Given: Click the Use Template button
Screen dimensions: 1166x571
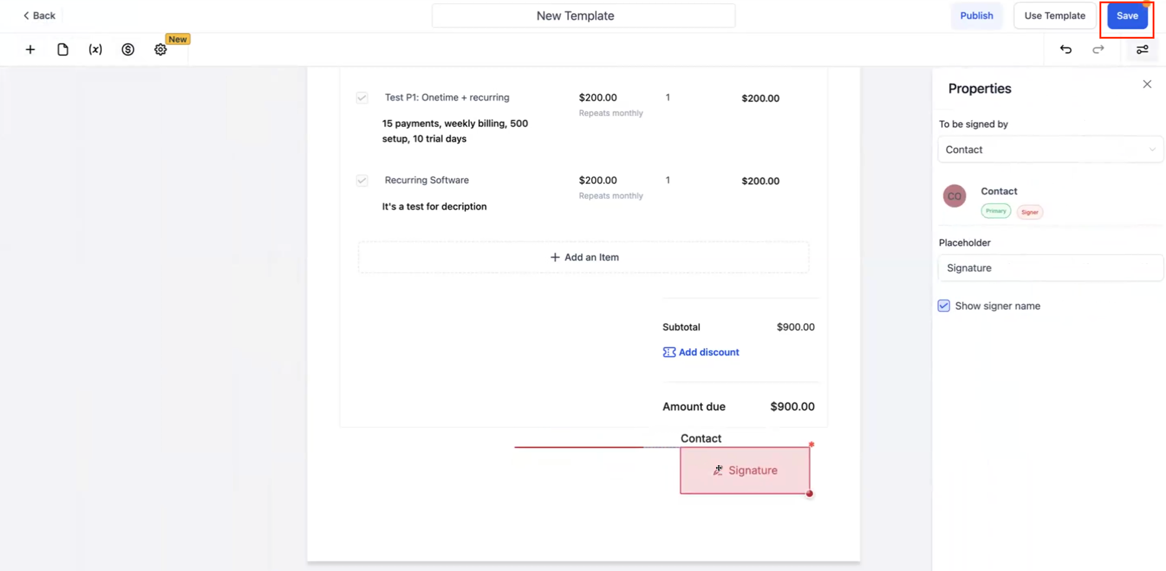Looking at the screenshot, I should pos(1054,16).
